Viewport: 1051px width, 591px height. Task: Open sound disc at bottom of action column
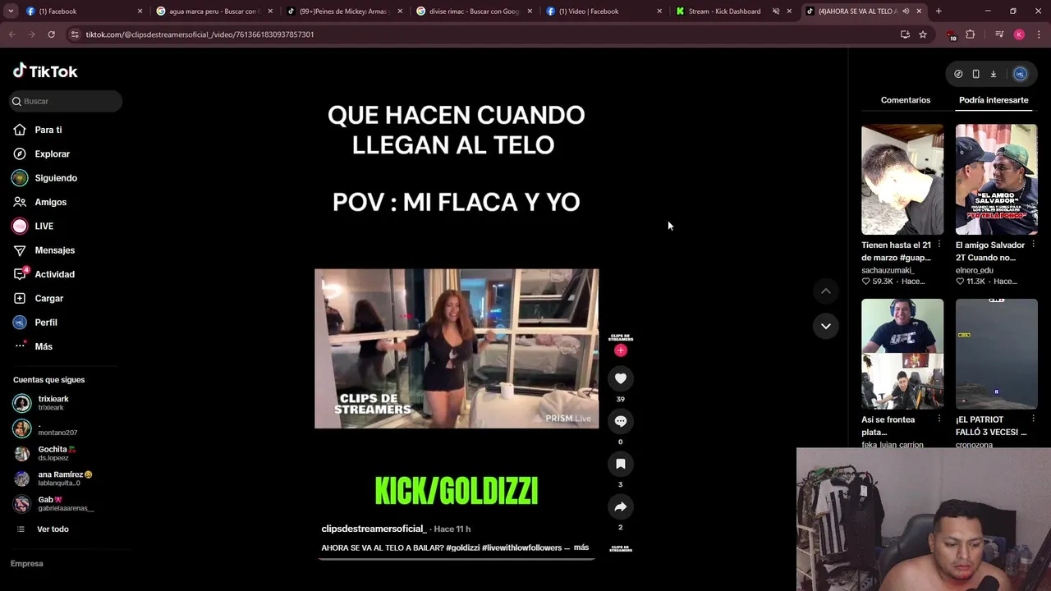[621, 548]
